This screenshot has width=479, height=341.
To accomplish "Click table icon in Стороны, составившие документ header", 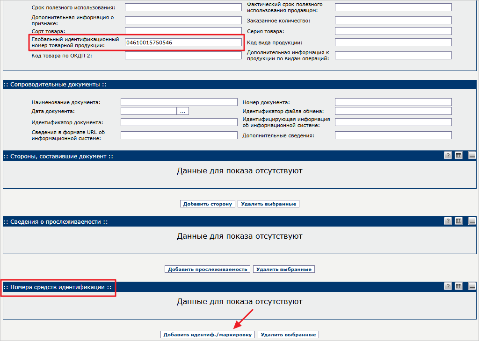I will 459,156.
